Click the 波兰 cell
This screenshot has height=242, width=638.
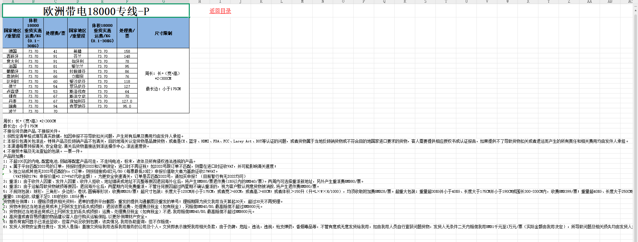13,111
